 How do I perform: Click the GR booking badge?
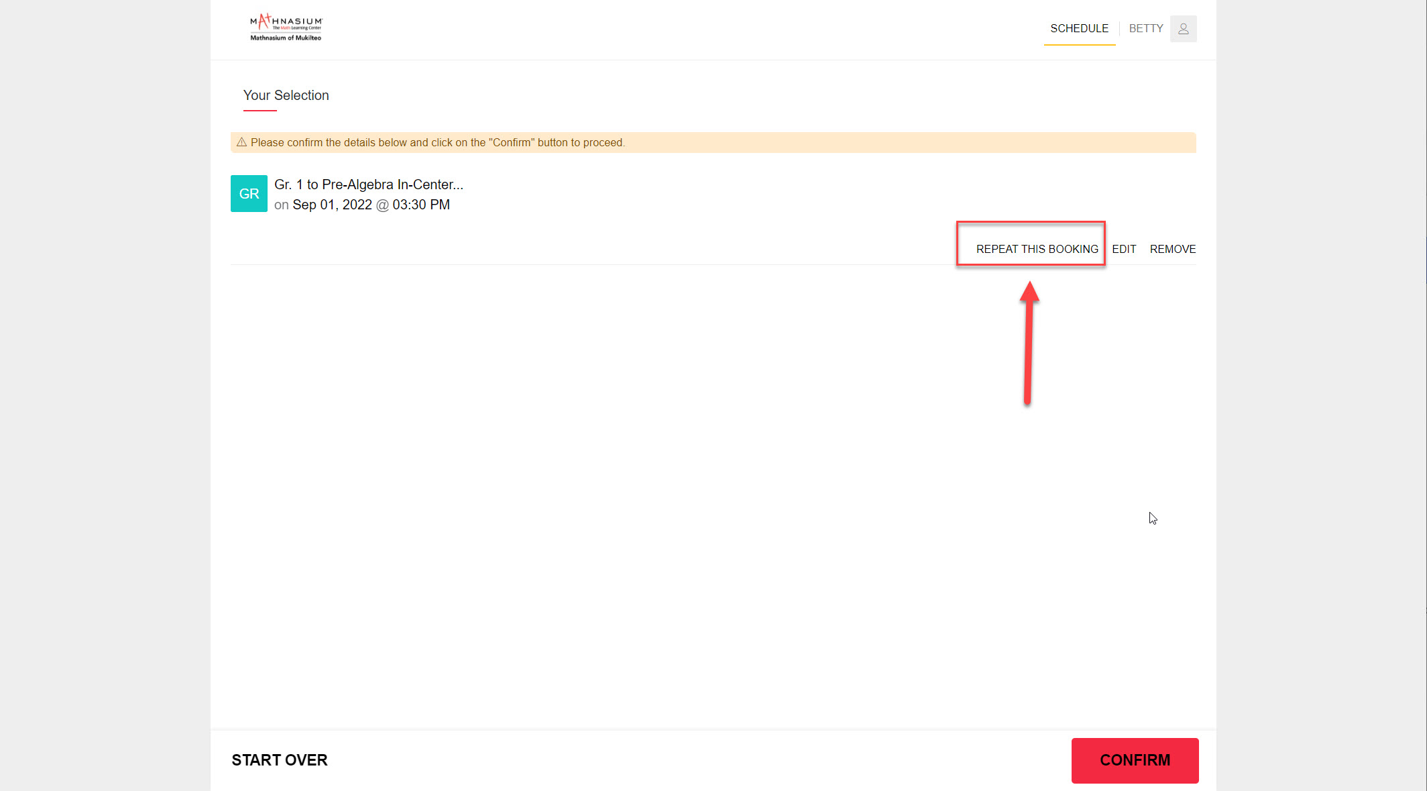(x=249, y=194)
